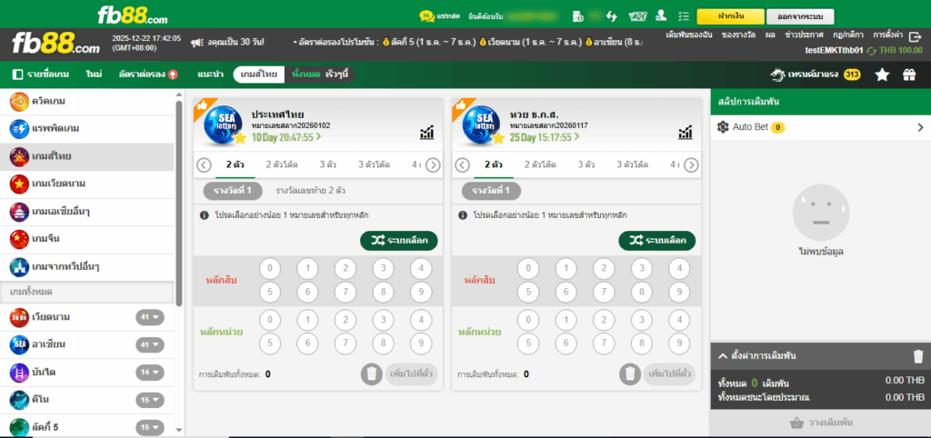
Task: Open the อัตราต่อรอง menu item
Action: click(x=148, y=75)
